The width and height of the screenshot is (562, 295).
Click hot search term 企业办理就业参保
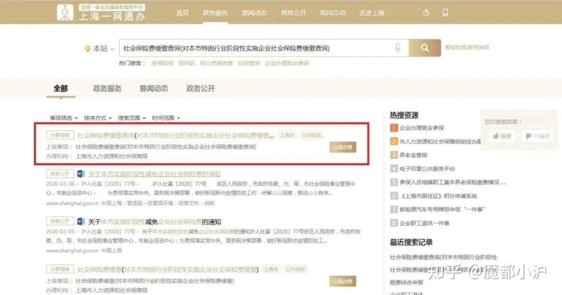287,63
